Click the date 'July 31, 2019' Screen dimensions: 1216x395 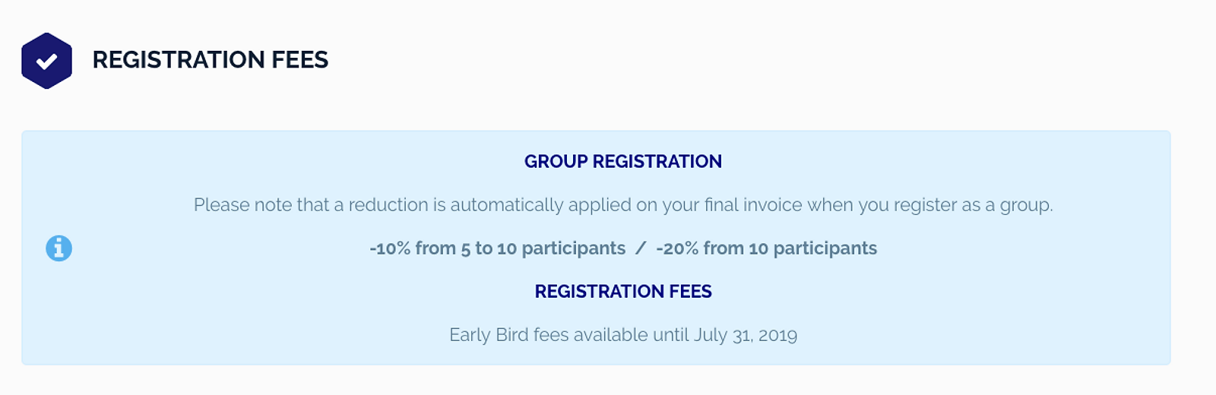[746, 335]
